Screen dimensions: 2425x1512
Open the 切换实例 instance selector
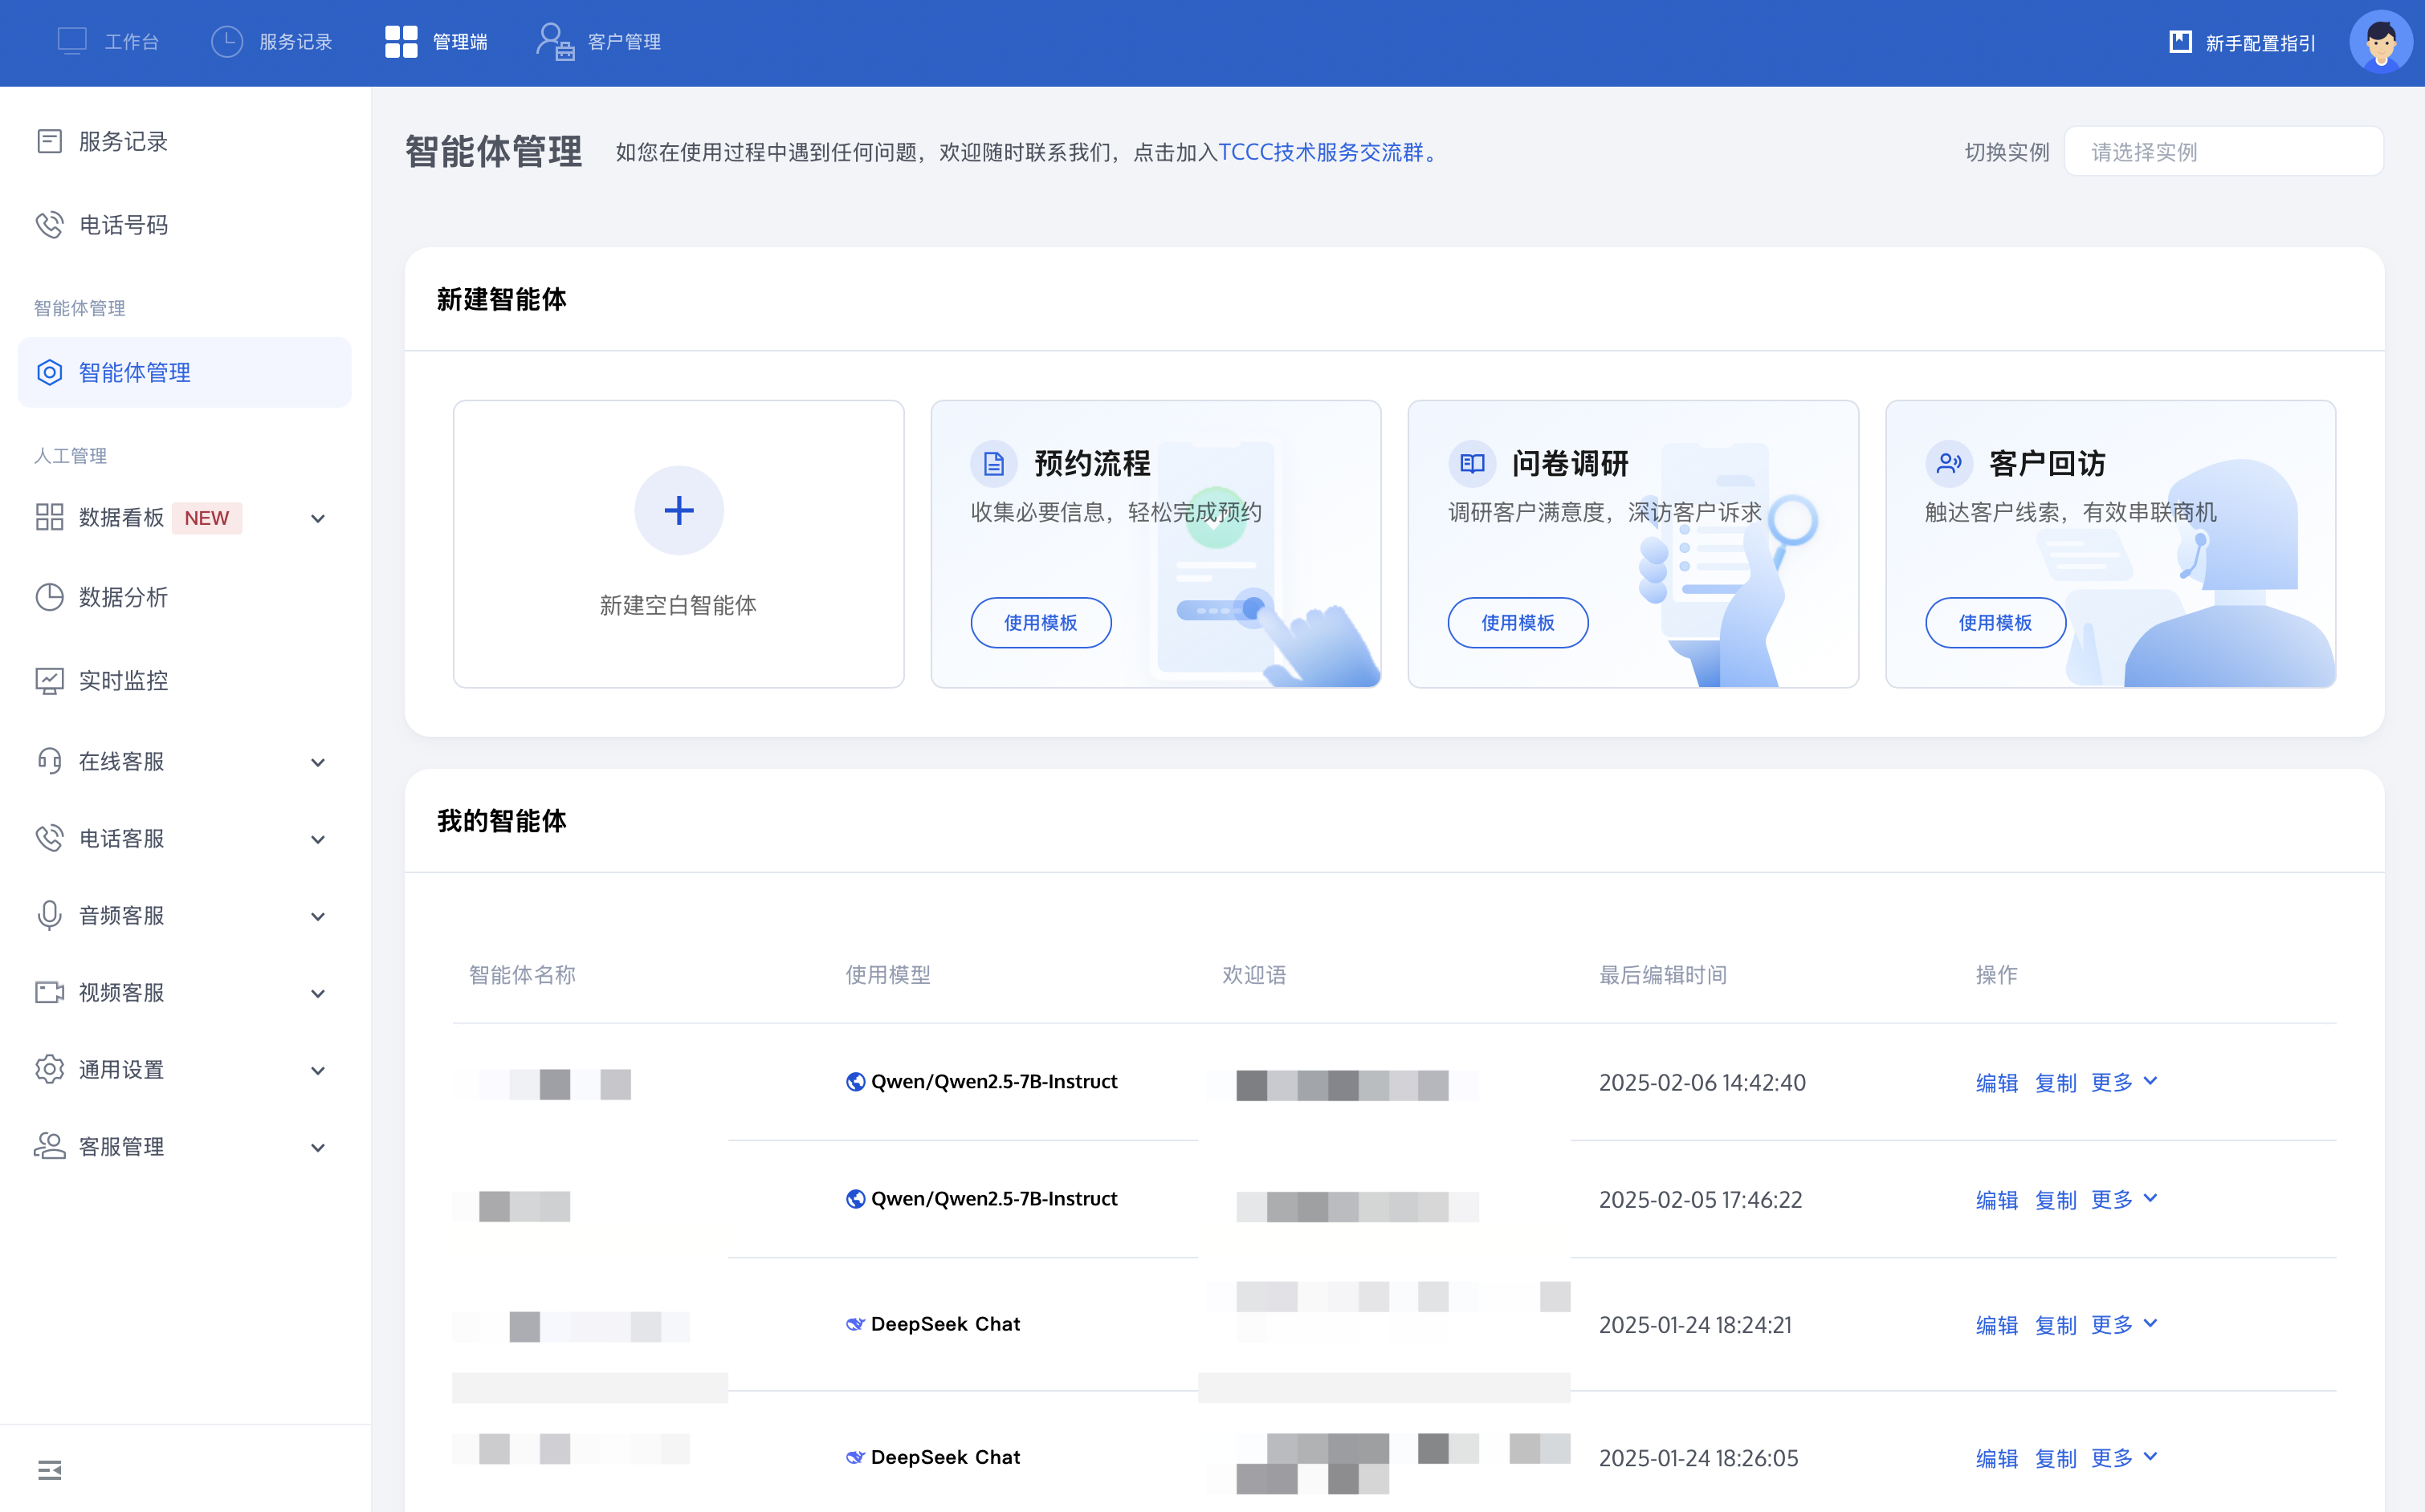click(2223, 152)
